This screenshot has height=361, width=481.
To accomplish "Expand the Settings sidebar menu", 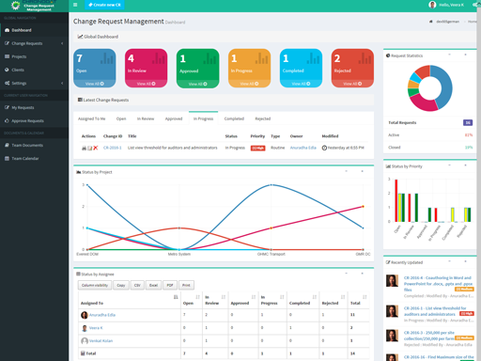I will click(x=34, y=83).
